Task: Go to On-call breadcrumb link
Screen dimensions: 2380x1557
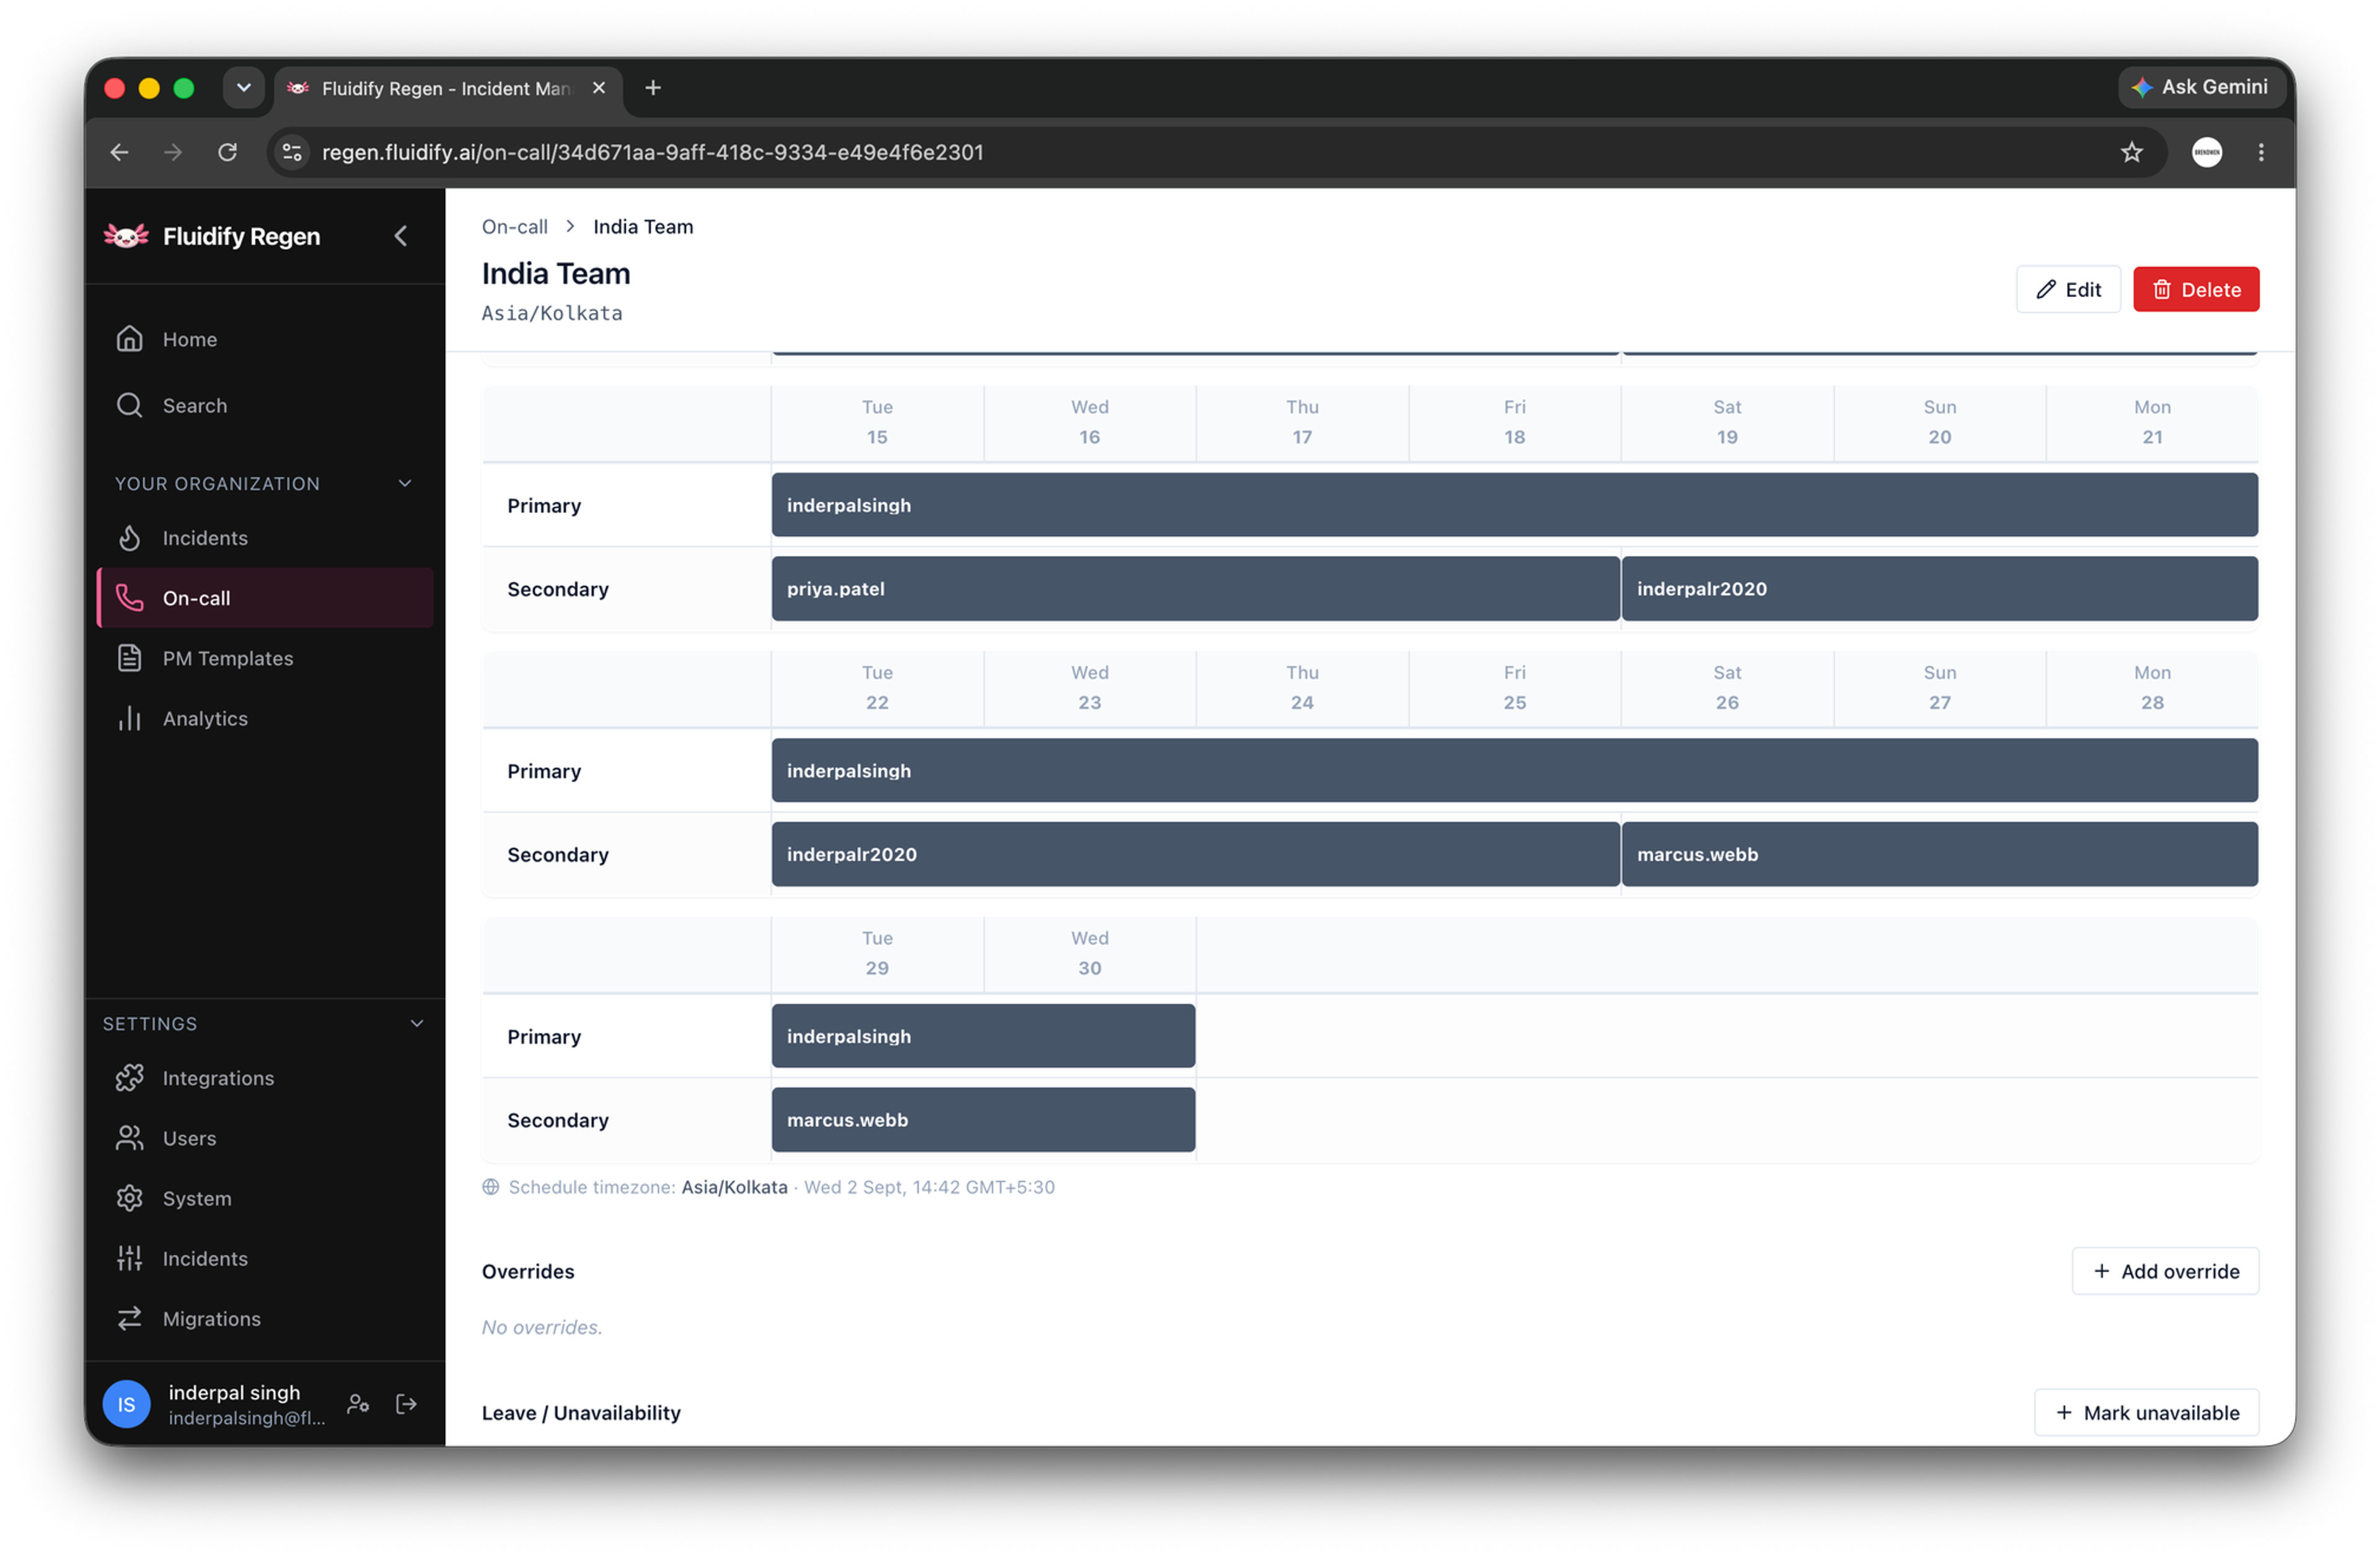Action: click(x=515, y=226)
